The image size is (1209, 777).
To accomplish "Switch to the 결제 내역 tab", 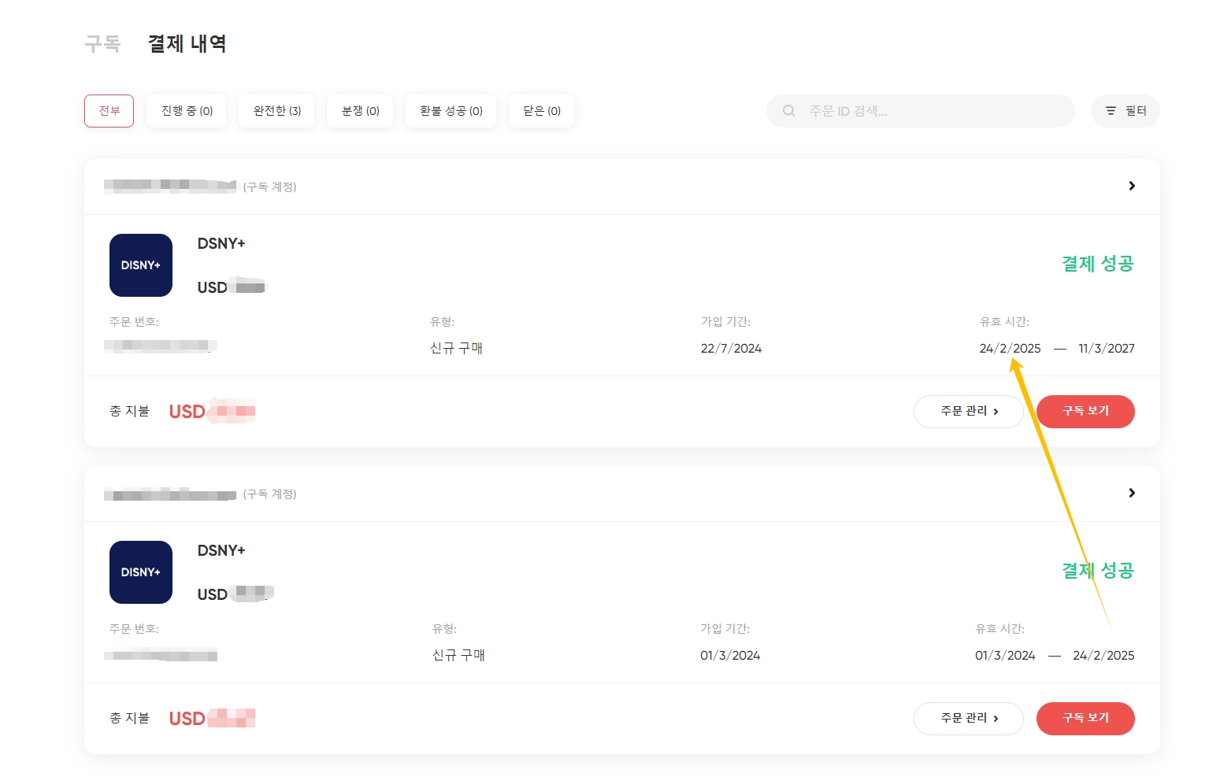I will (187, 43).
